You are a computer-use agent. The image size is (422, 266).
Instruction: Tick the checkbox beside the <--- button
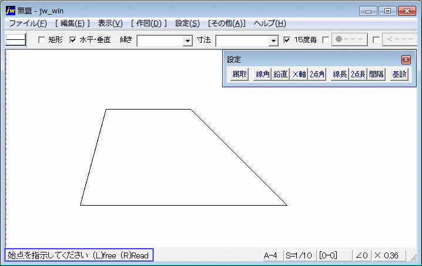tap(376, 40)
